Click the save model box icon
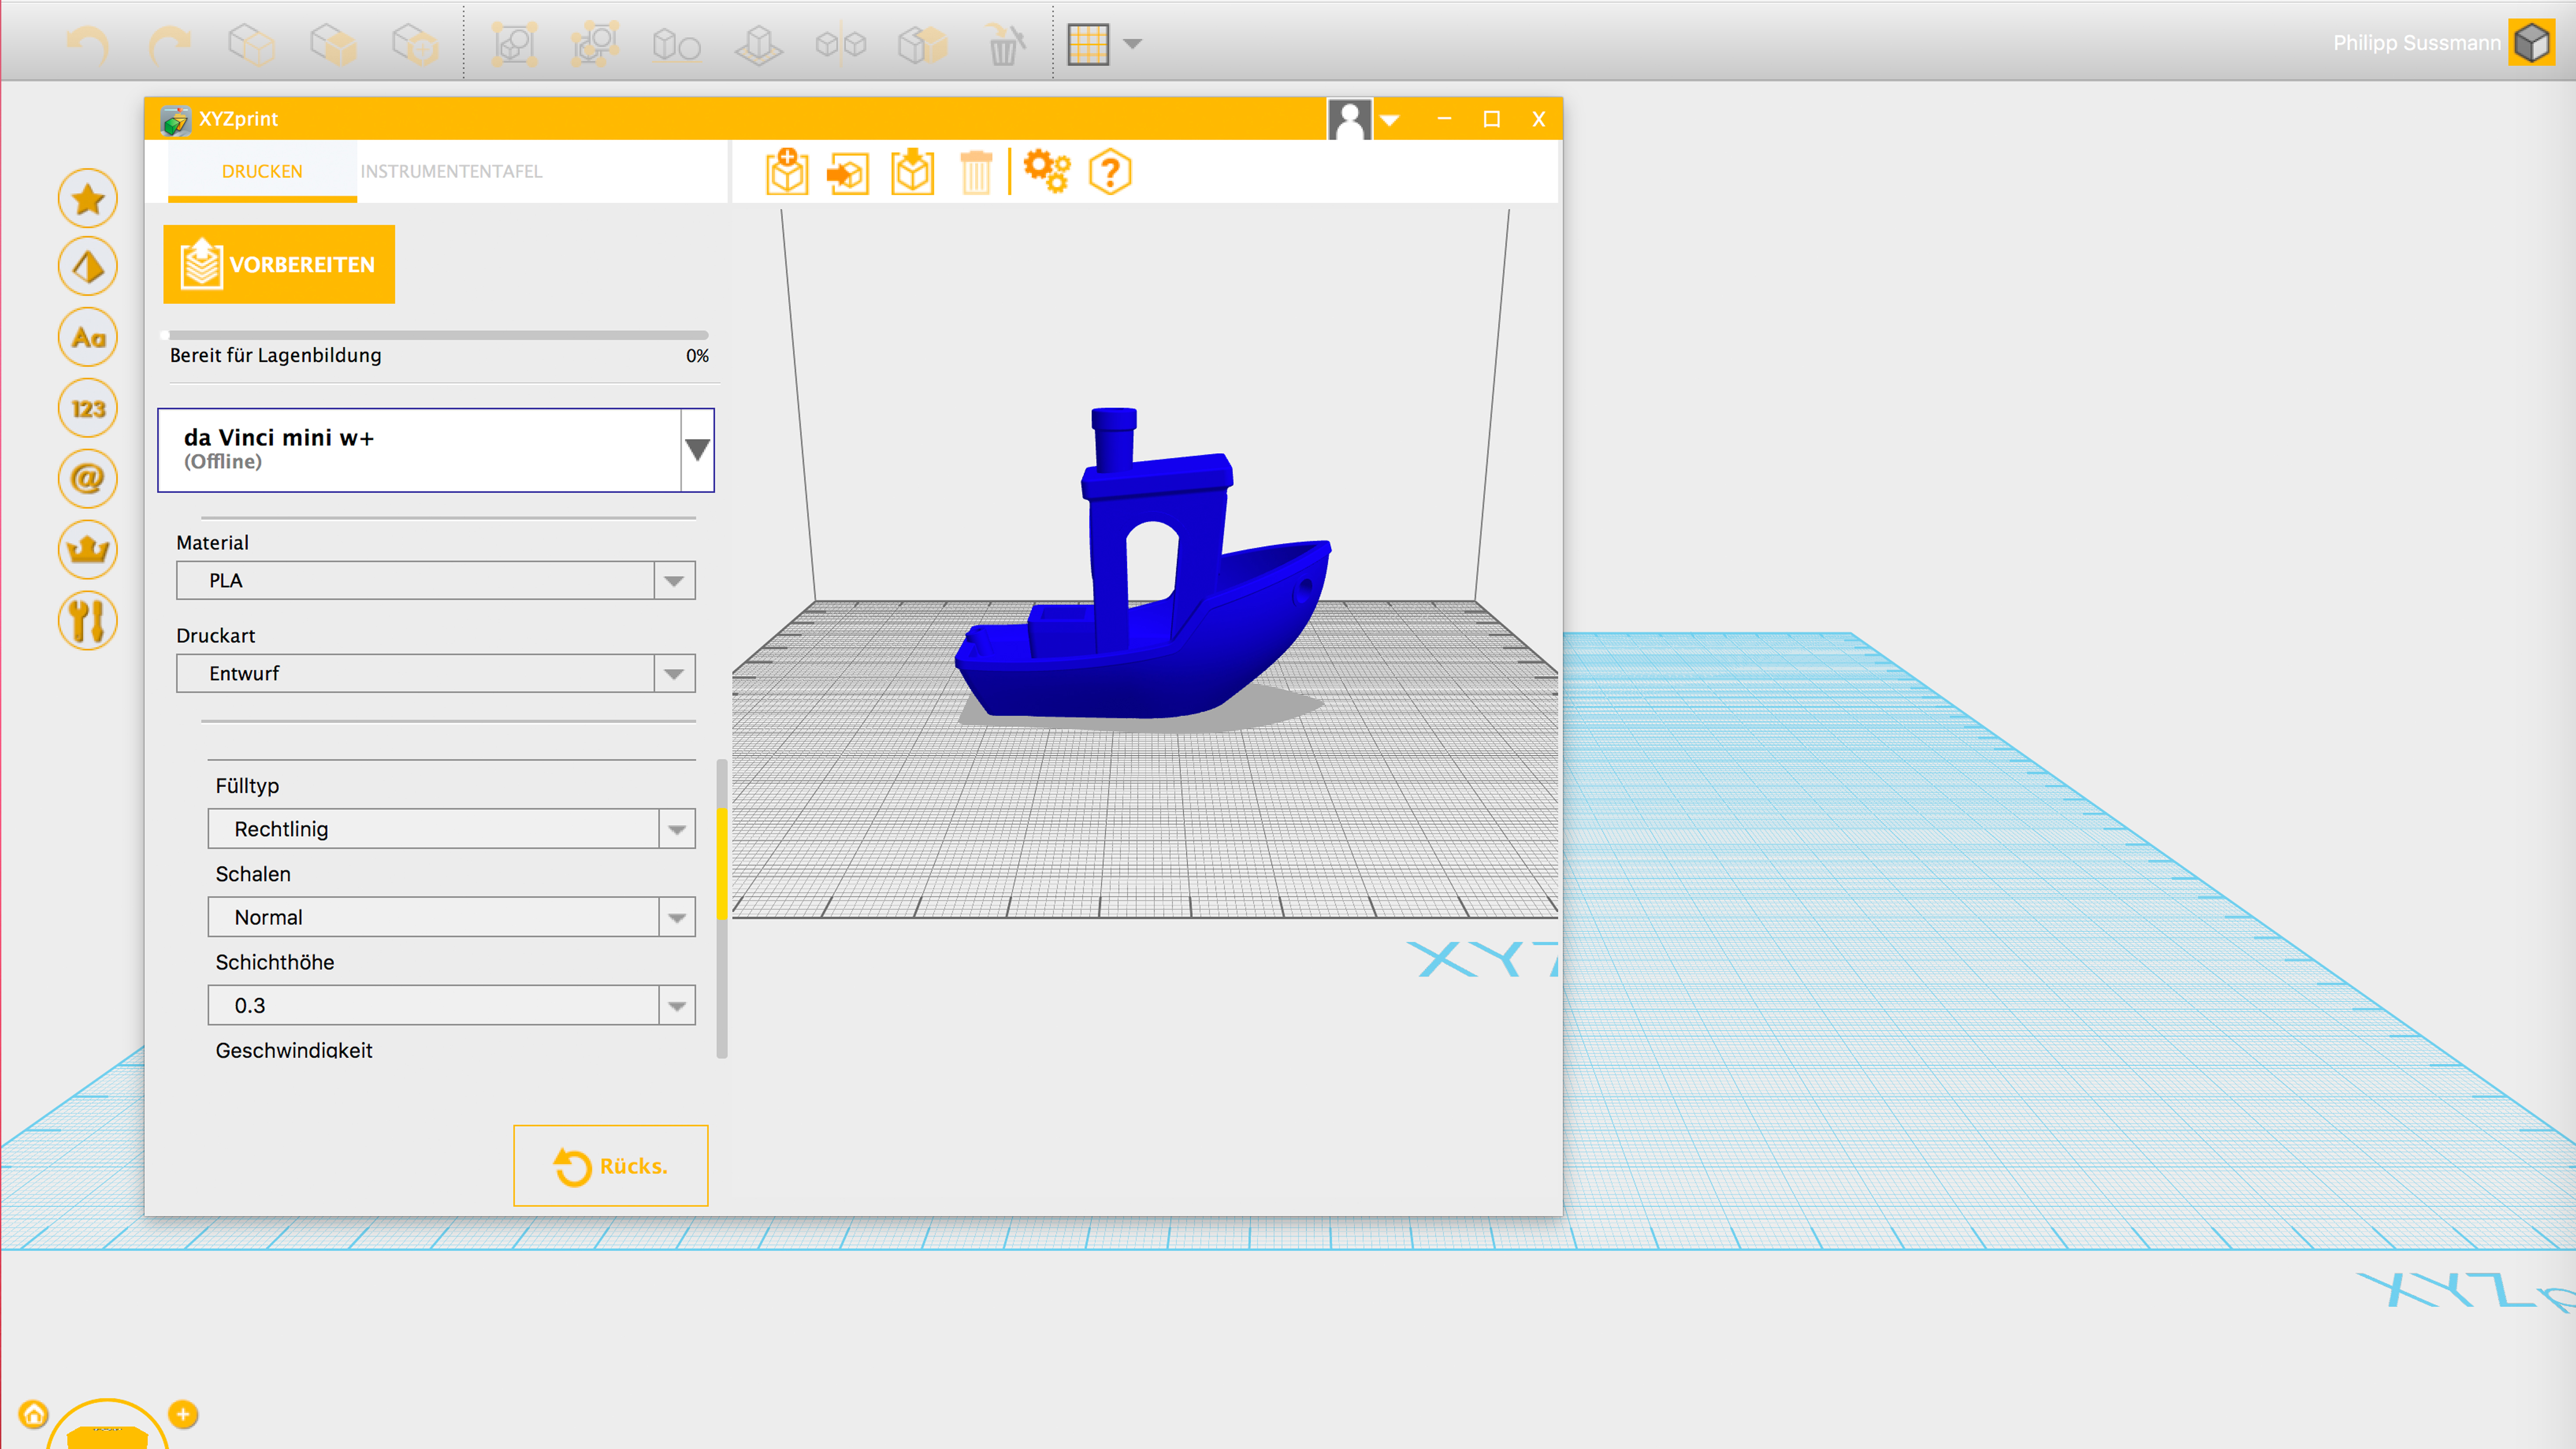 click(x=912, y=172)
